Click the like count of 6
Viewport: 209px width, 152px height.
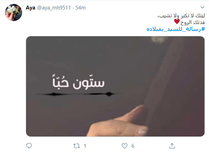click(x=133, y=146)
